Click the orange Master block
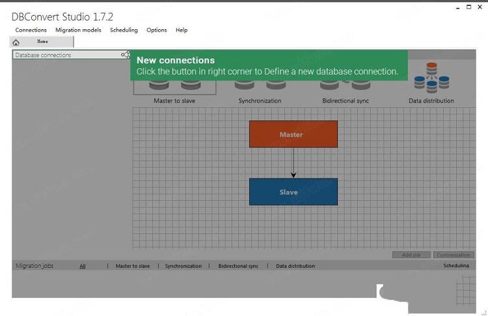The image size is (488, 316). tap(293, 134)
